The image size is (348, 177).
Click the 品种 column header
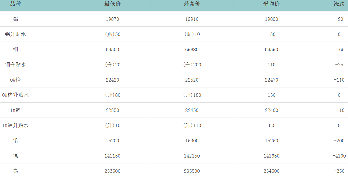coord(15,4)
